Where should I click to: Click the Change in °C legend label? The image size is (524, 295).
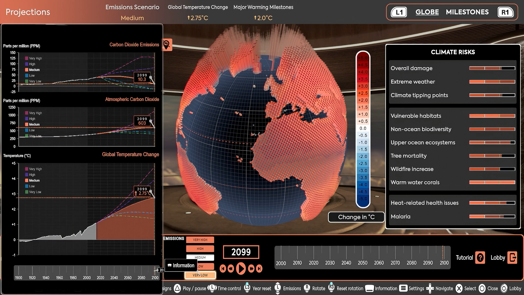point(356,217)
